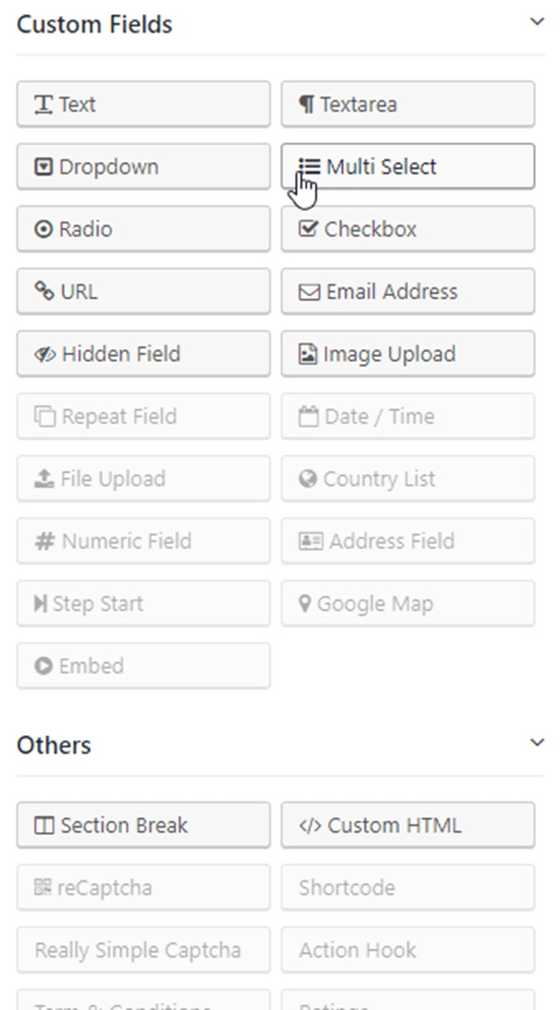Image resolution: width=560 pixels, height=1010 pixels.
Task: Click the Section Break columns icon
Action: point(44,826)
